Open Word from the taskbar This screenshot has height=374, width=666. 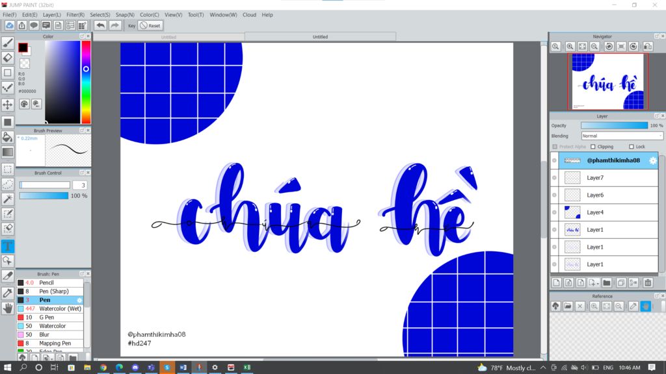coord(183,368)
